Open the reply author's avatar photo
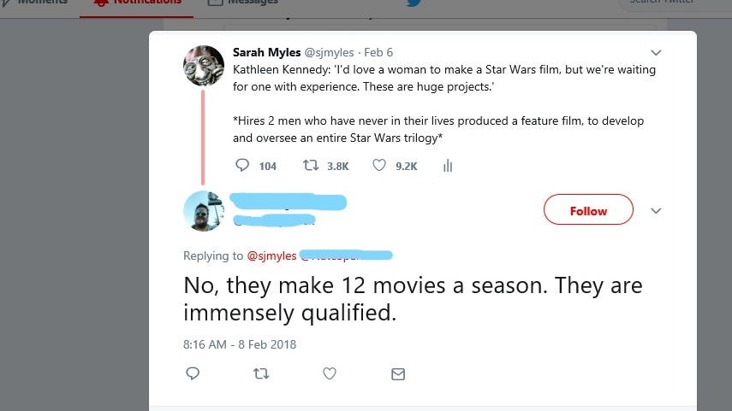 (204, 211)
